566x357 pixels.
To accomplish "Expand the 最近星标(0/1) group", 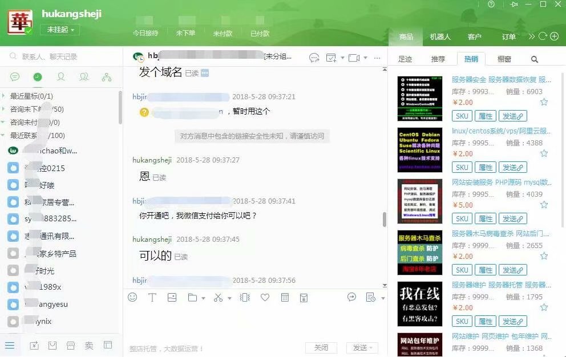I will tap(3, 96).
